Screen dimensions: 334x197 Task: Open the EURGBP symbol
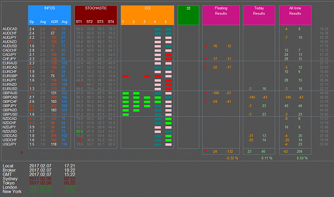tap(10, 76)
